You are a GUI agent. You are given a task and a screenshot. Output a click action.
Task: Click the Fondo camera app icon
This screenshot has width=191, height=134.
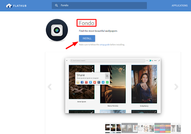pyautogui.click(x=57, y=30)
